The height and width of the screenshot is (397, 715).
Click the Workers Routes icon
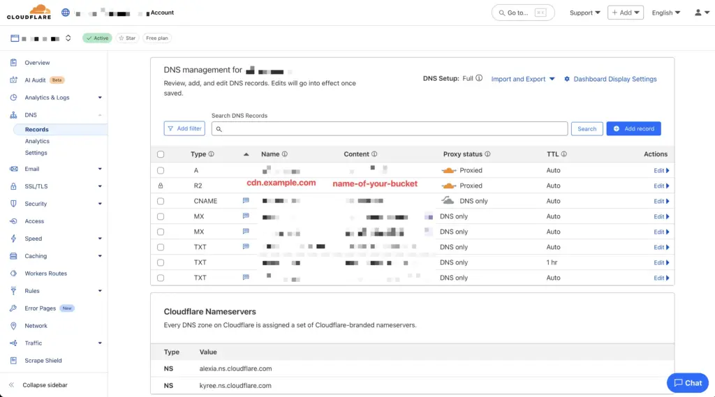[x=14, y=273]
